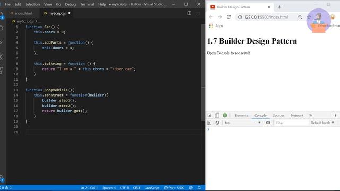This screenshot has width=340, height=191.
Task: Open a new browser tab
Action: tap(279, 7)
